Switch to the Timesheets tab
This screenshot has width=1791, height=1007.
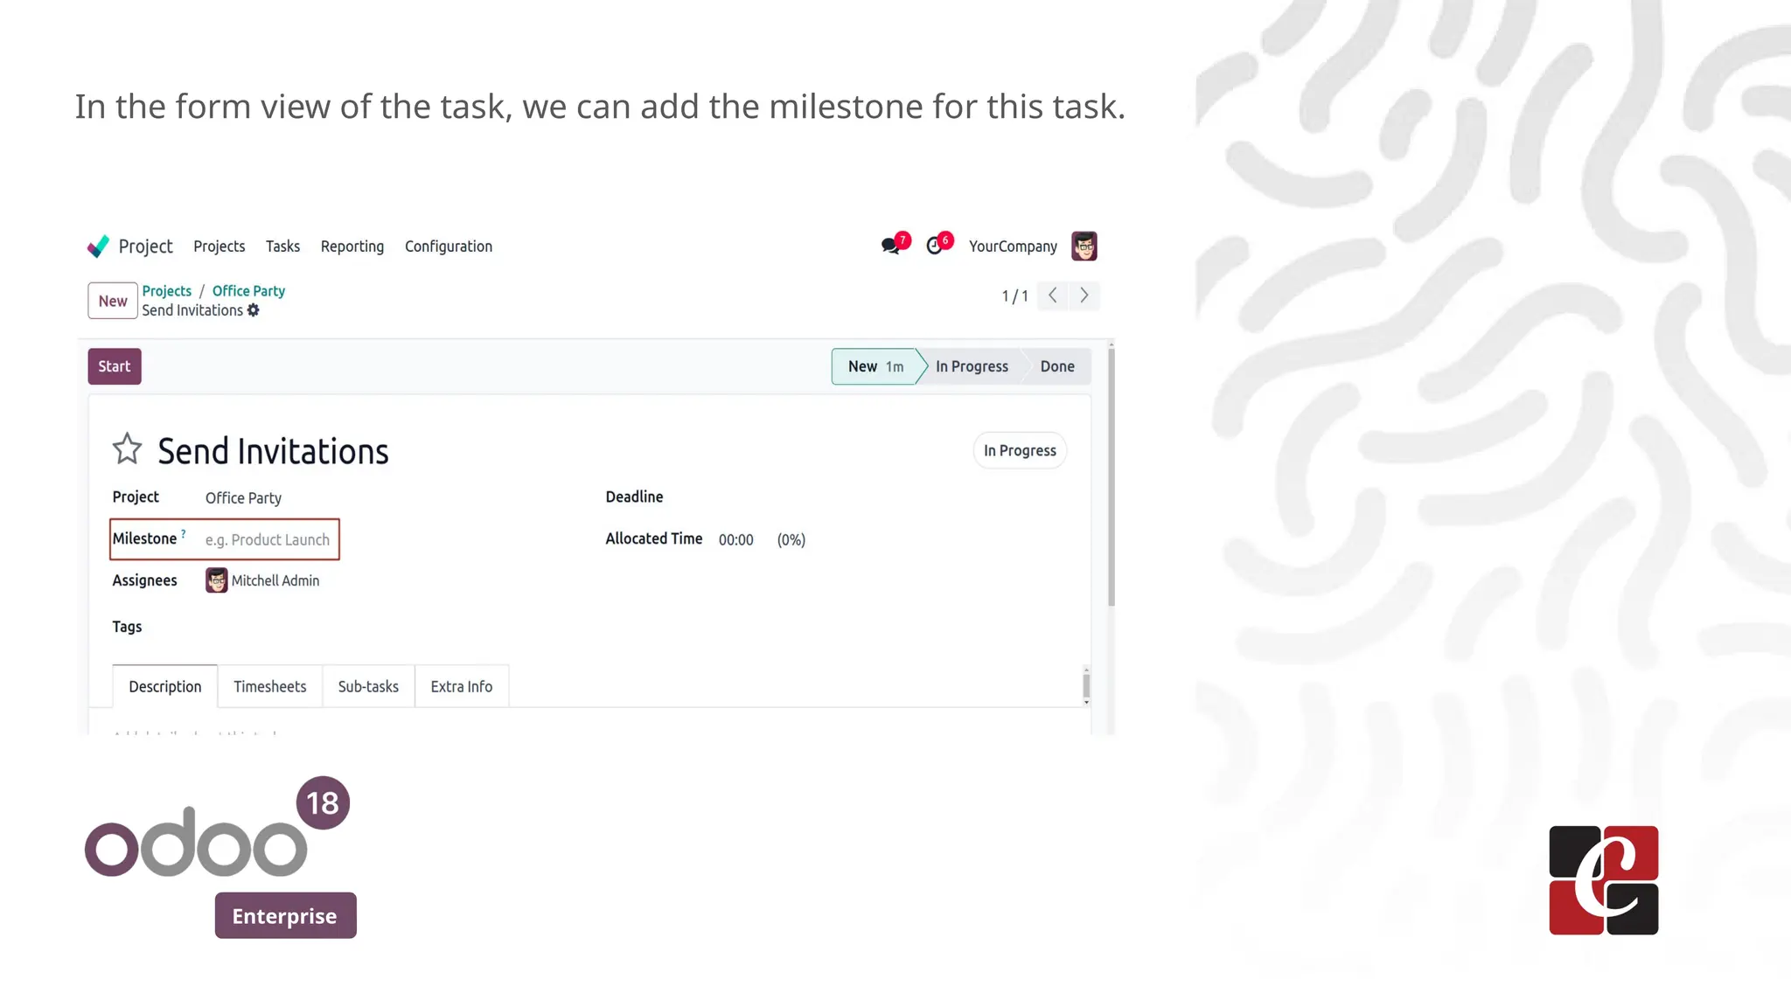click(269, 686)
